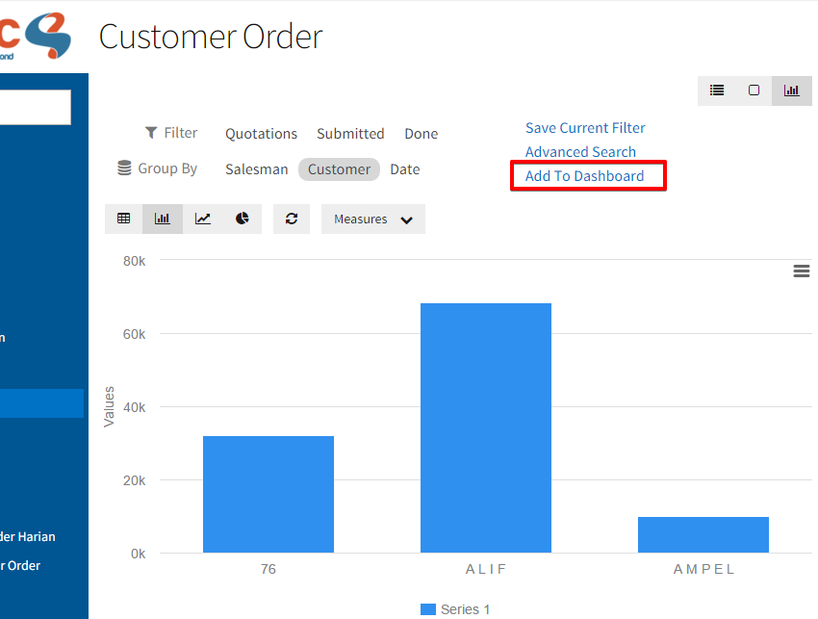The image size is (818, 619).
Task: Toggle Customer grouping off
Action: (339, 169)
